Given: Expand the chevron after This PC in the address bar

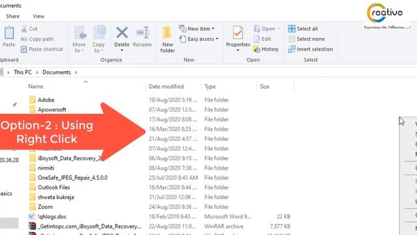Looking at the screenshot, I should [36, 72].
